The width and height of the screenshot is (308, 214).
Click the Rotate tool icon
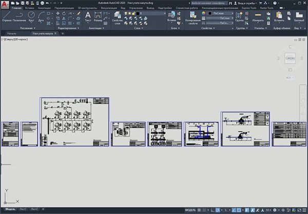[x=64, y=13]
